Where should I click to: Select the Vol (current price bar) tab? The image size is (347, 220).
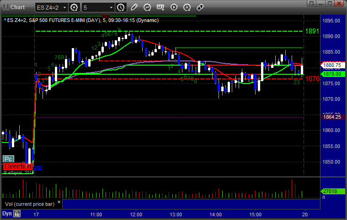coord(30,204)
